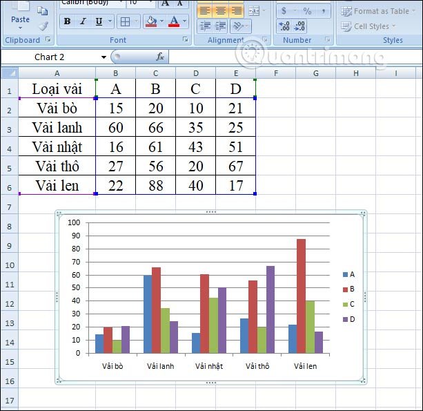Toggle underline formatting
Screen dimensions: 423x411
point(99,21)
